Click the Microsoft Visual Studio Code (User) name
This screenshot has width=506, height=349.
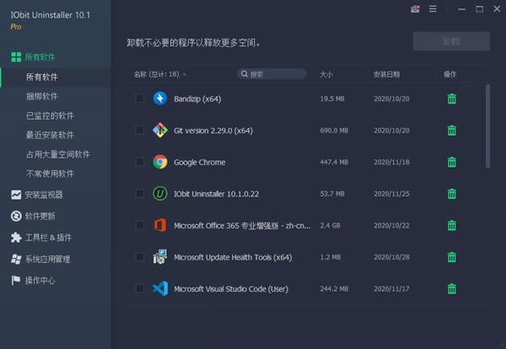(231, 289)
